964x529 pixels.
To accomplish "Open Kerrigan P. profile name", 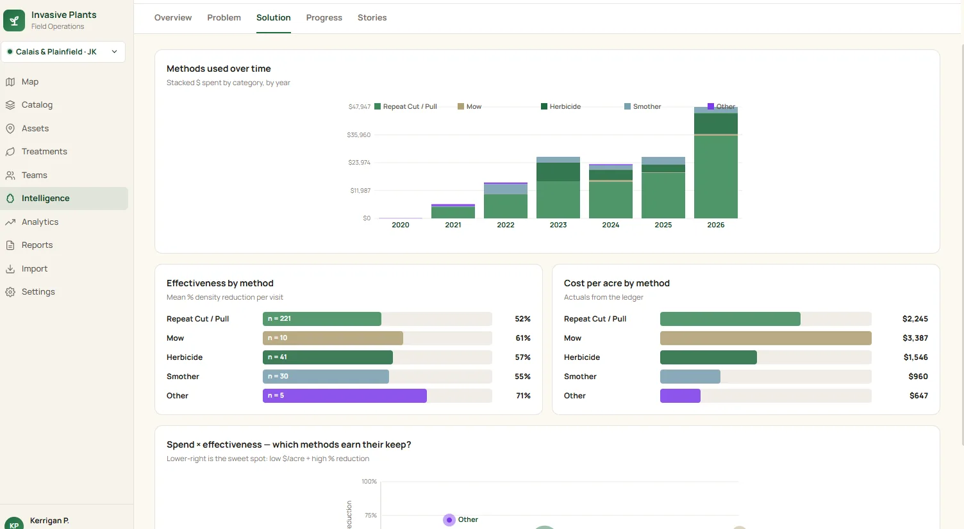I will [x=49, y=521].
